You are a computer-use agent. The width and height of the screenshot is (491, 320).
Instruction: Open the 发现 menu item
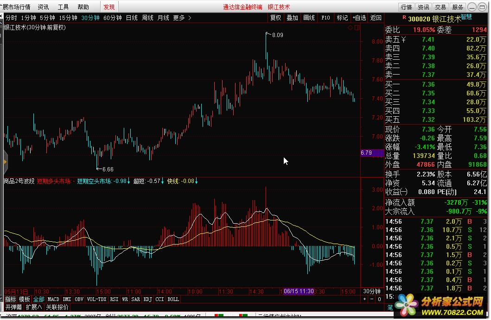109,7
